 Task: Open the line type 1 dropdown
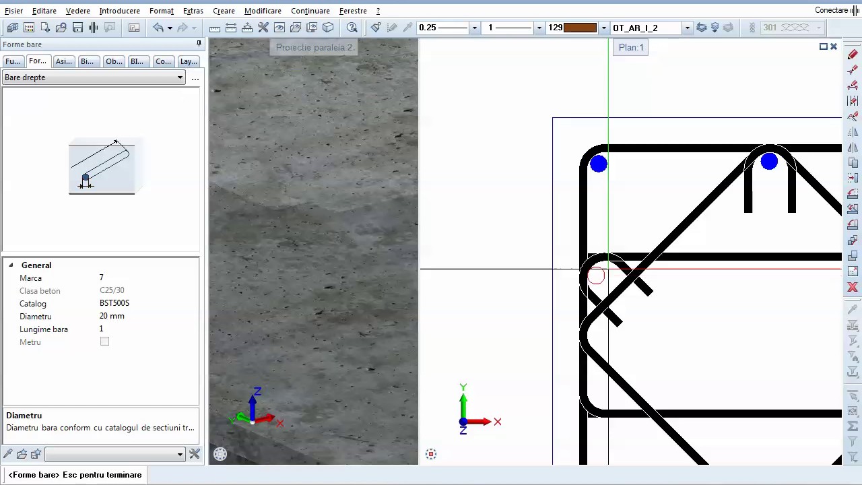pyautogui.click(x=539, y=28)
